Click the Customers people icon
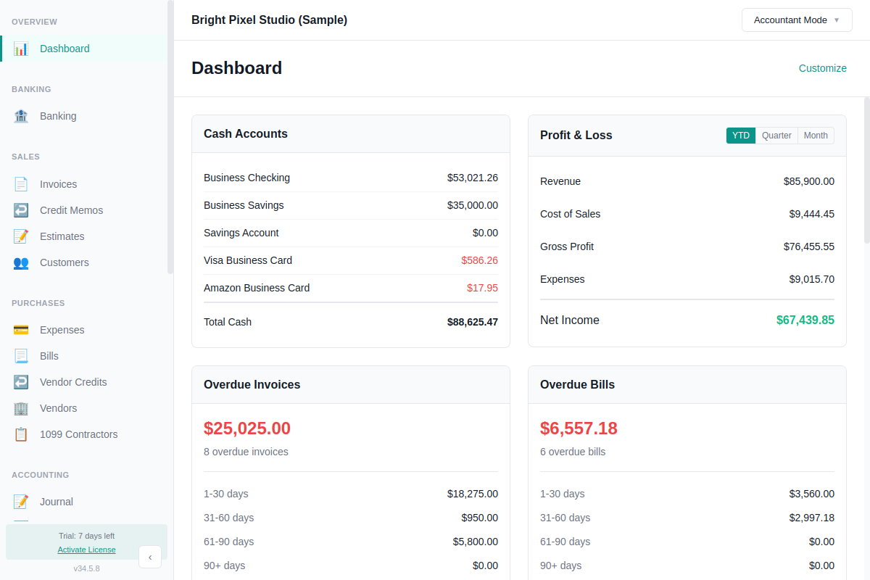 pos(21,262)
